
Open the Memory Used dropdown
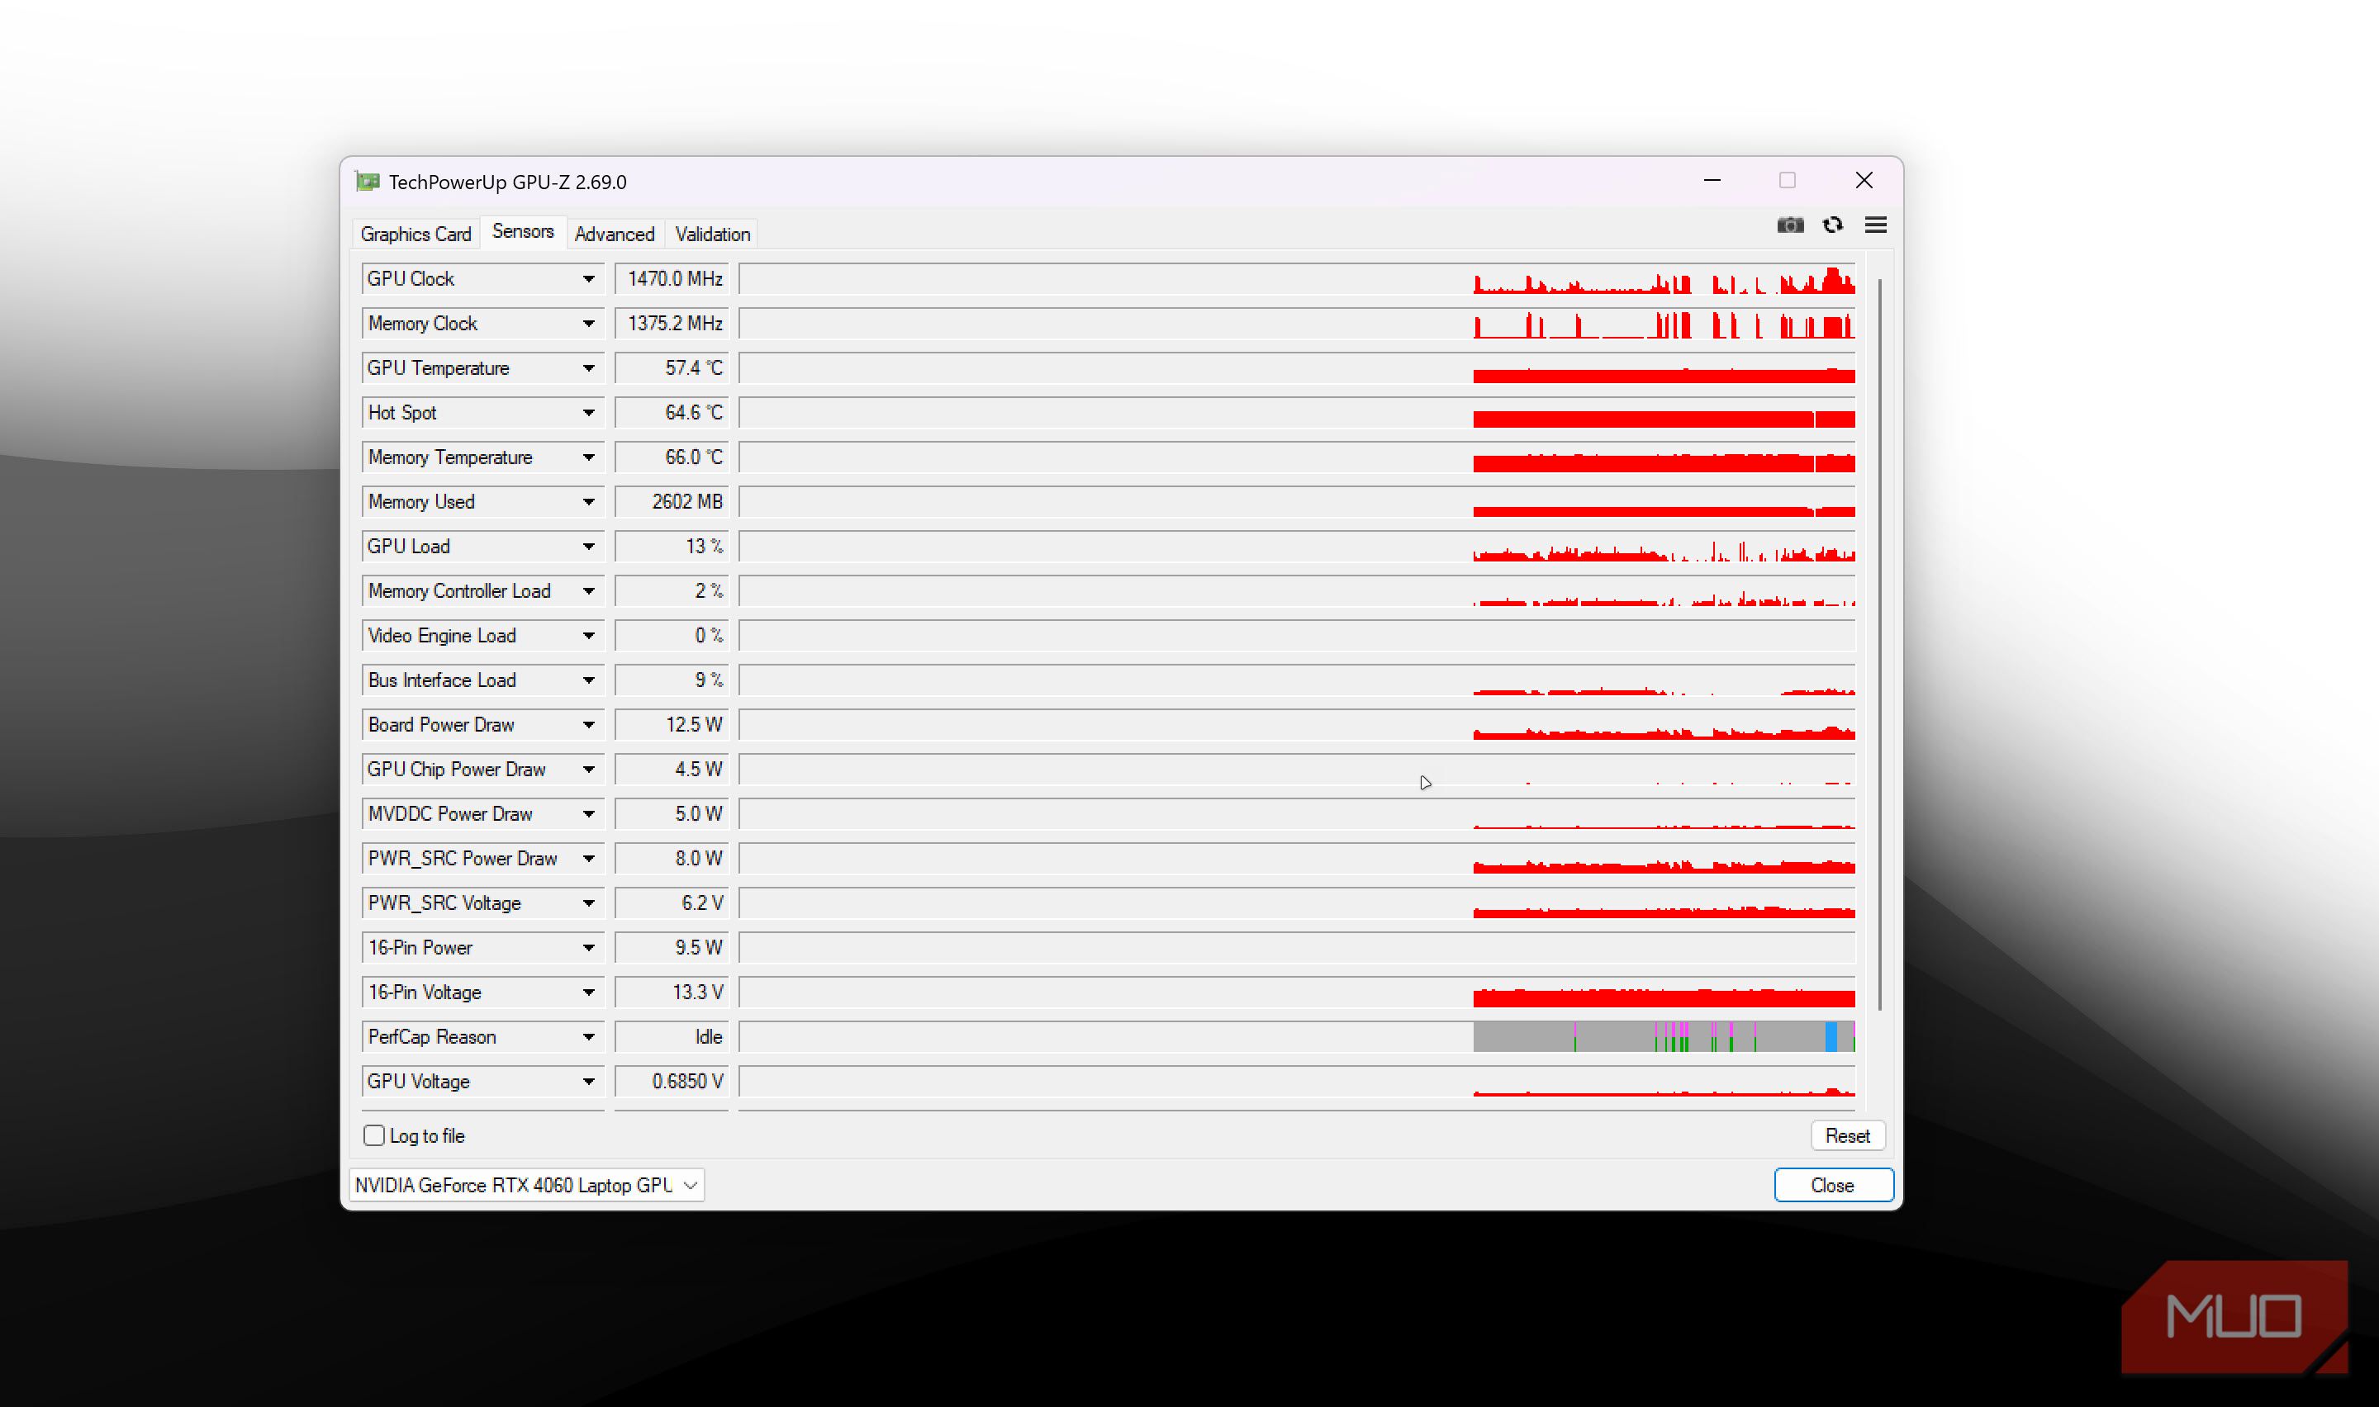pyautogui.click(x=588, y=501)
